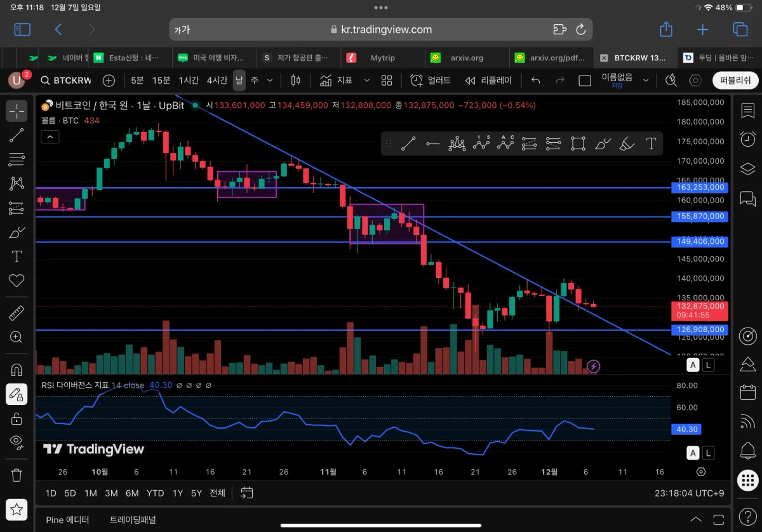Open BTCKRW symbol search
Viewport: 762px width, 532px height.
(66, 80)
